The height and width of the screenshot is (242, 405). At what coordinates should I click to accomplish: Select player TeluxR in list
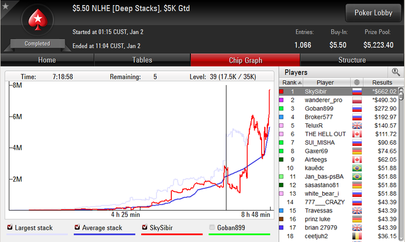[x=338, y=126]
